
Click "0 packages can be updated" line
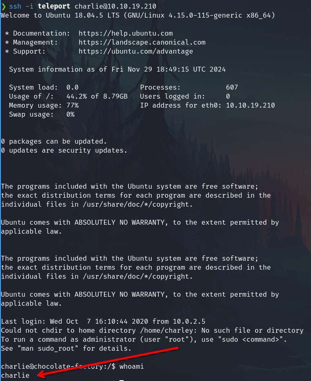pos(54,141)
